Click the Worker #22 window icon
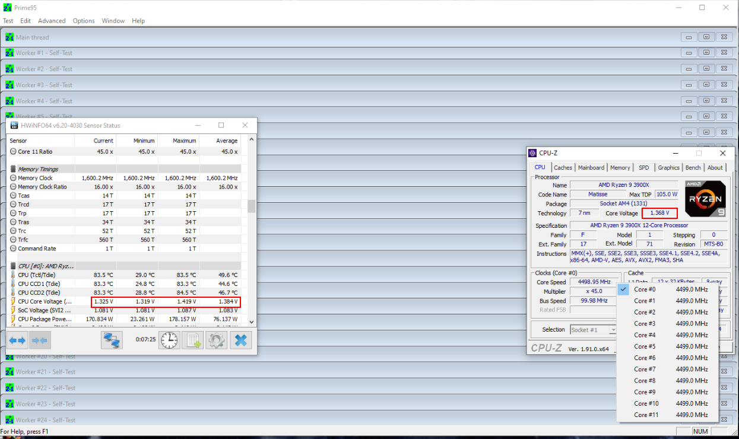 pyautogui.click(x=9, y=388)
